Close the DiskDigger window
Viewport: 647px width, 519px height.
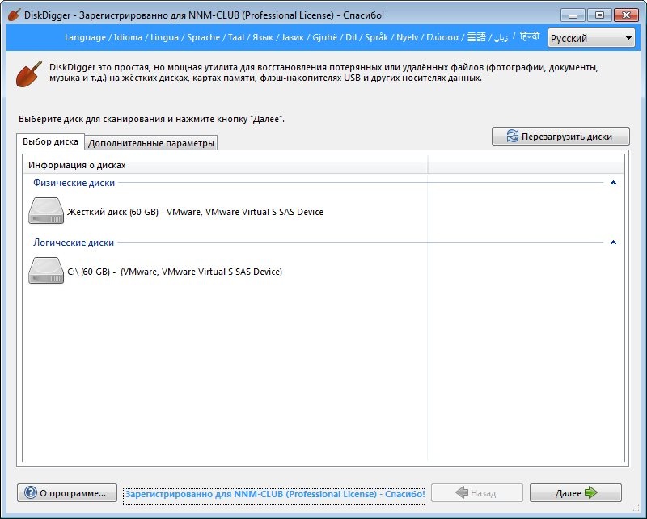click(626, 15)
